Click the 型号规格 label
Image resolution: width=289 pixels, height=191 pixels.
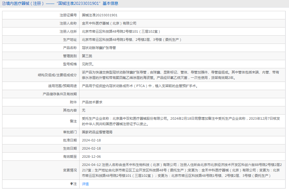(70, 64)
